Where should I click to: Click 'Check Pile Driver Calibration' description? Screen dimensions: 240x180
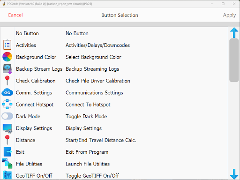(98, 81)
